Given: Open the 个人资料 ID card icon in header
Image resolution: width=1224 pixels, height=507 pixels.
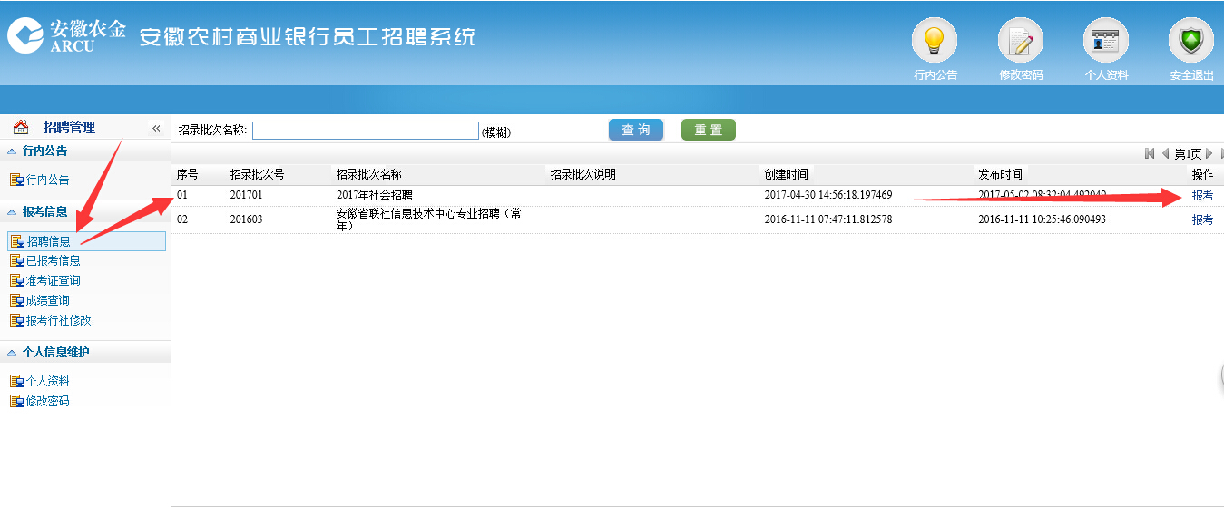Looking at the screenshot, I should point(1106,41).
